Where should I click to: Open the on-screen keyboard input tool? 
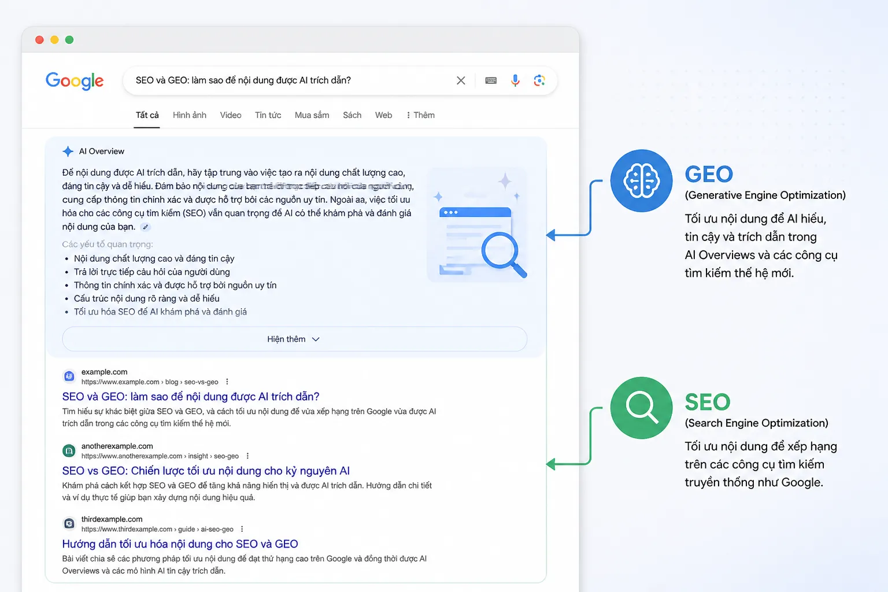(x=491, y=80)
